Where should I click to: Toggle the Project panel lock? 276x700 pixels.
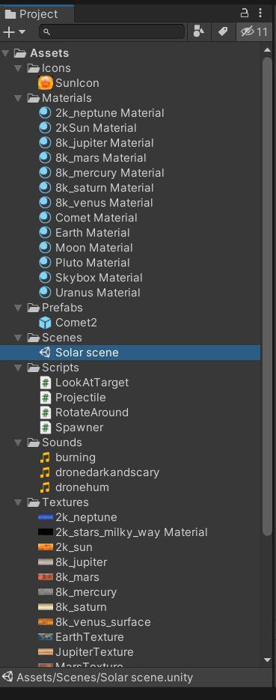245,13
